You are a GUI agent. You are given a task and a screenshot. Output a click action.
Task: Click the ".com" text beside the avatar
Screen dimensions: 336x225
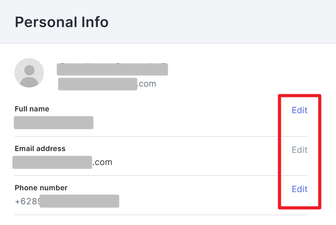tap(147, 84)
